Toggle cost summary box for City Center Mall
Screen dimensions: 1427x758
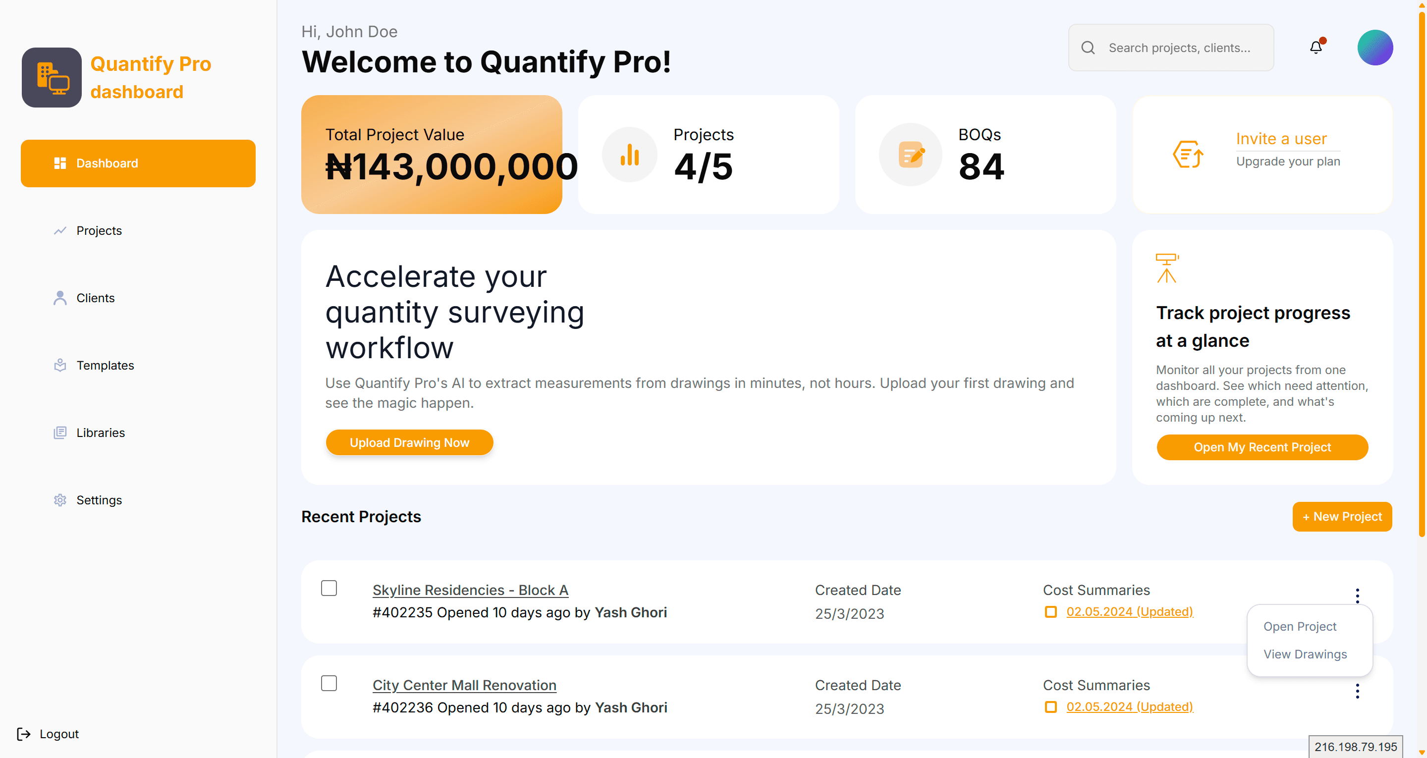1050,707
